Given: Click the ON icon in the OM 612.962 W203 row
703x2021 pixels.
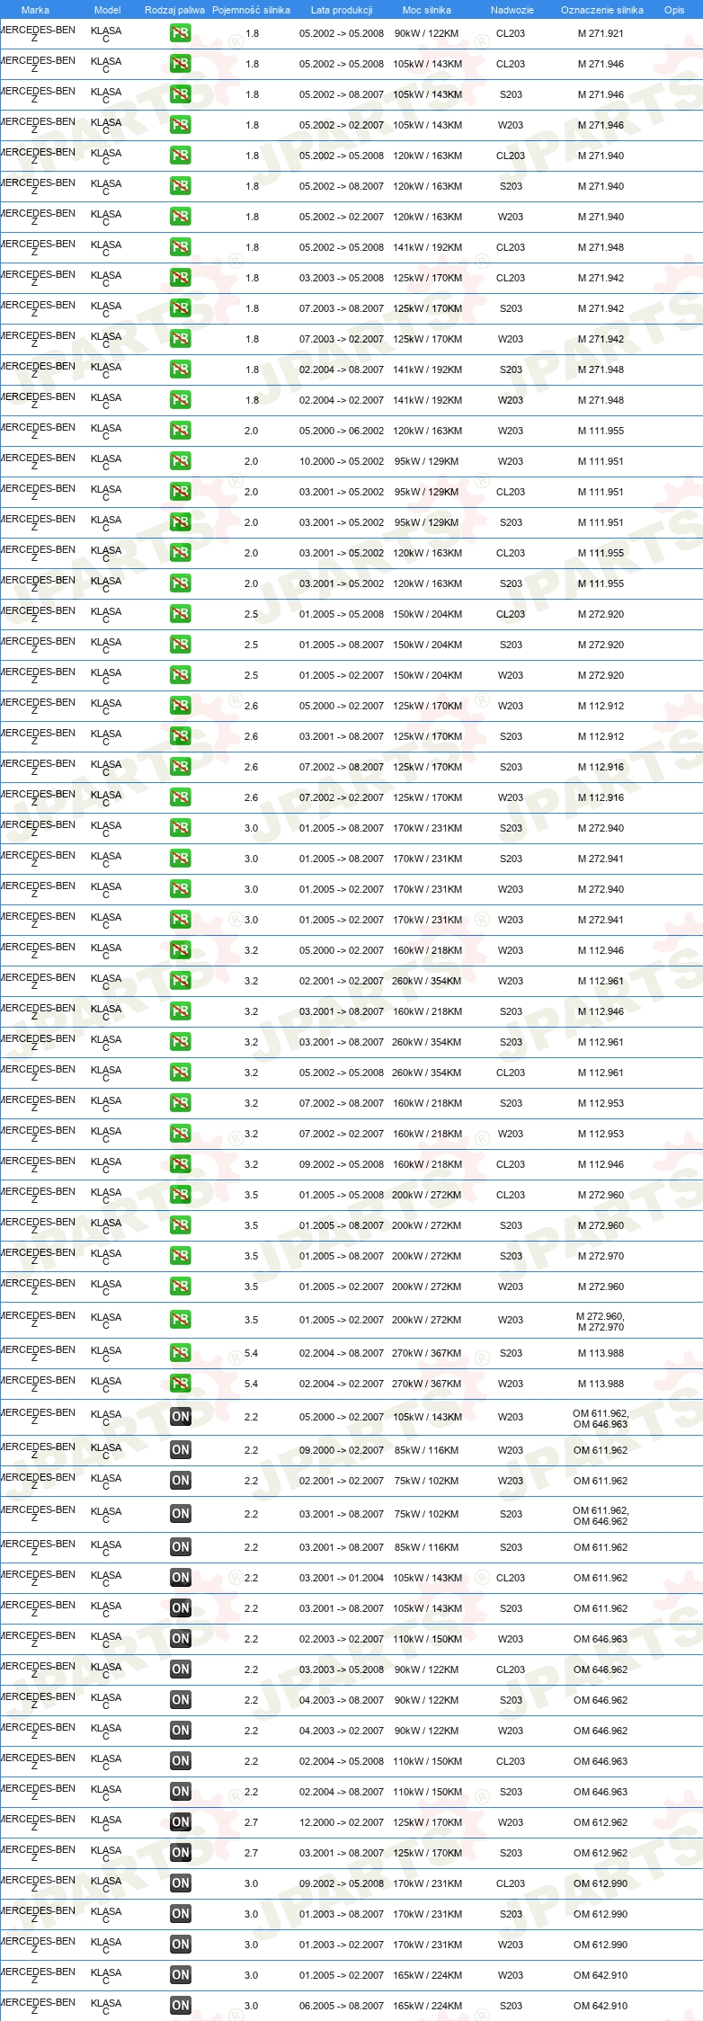Looking at the screenshot, I should point(181,1822).
